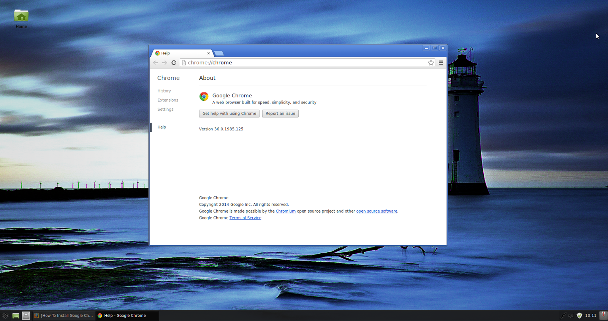Reload the current Chrome page

(x=174, y=62)
